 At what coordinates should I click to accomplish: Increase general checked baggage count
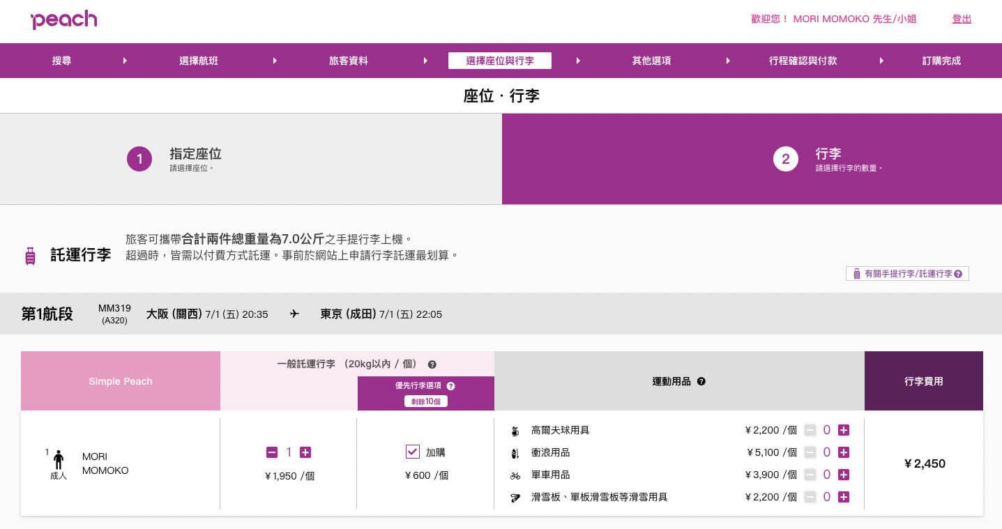coord(305,452)
